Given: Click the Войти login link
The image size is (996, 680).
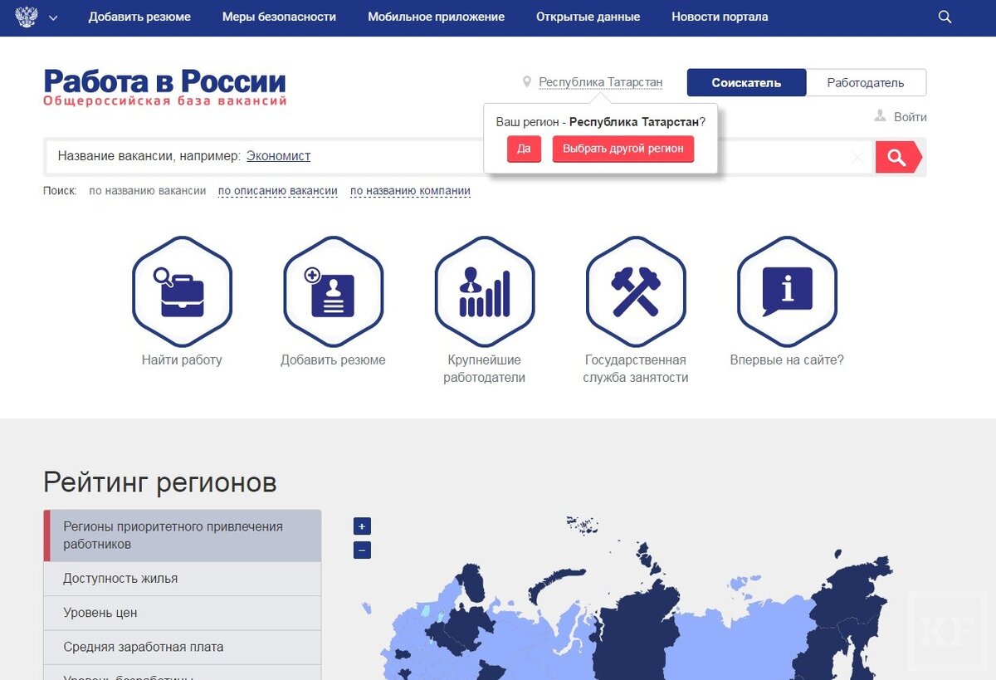Looking at the screenshot, I should click(x=911, y=117).
